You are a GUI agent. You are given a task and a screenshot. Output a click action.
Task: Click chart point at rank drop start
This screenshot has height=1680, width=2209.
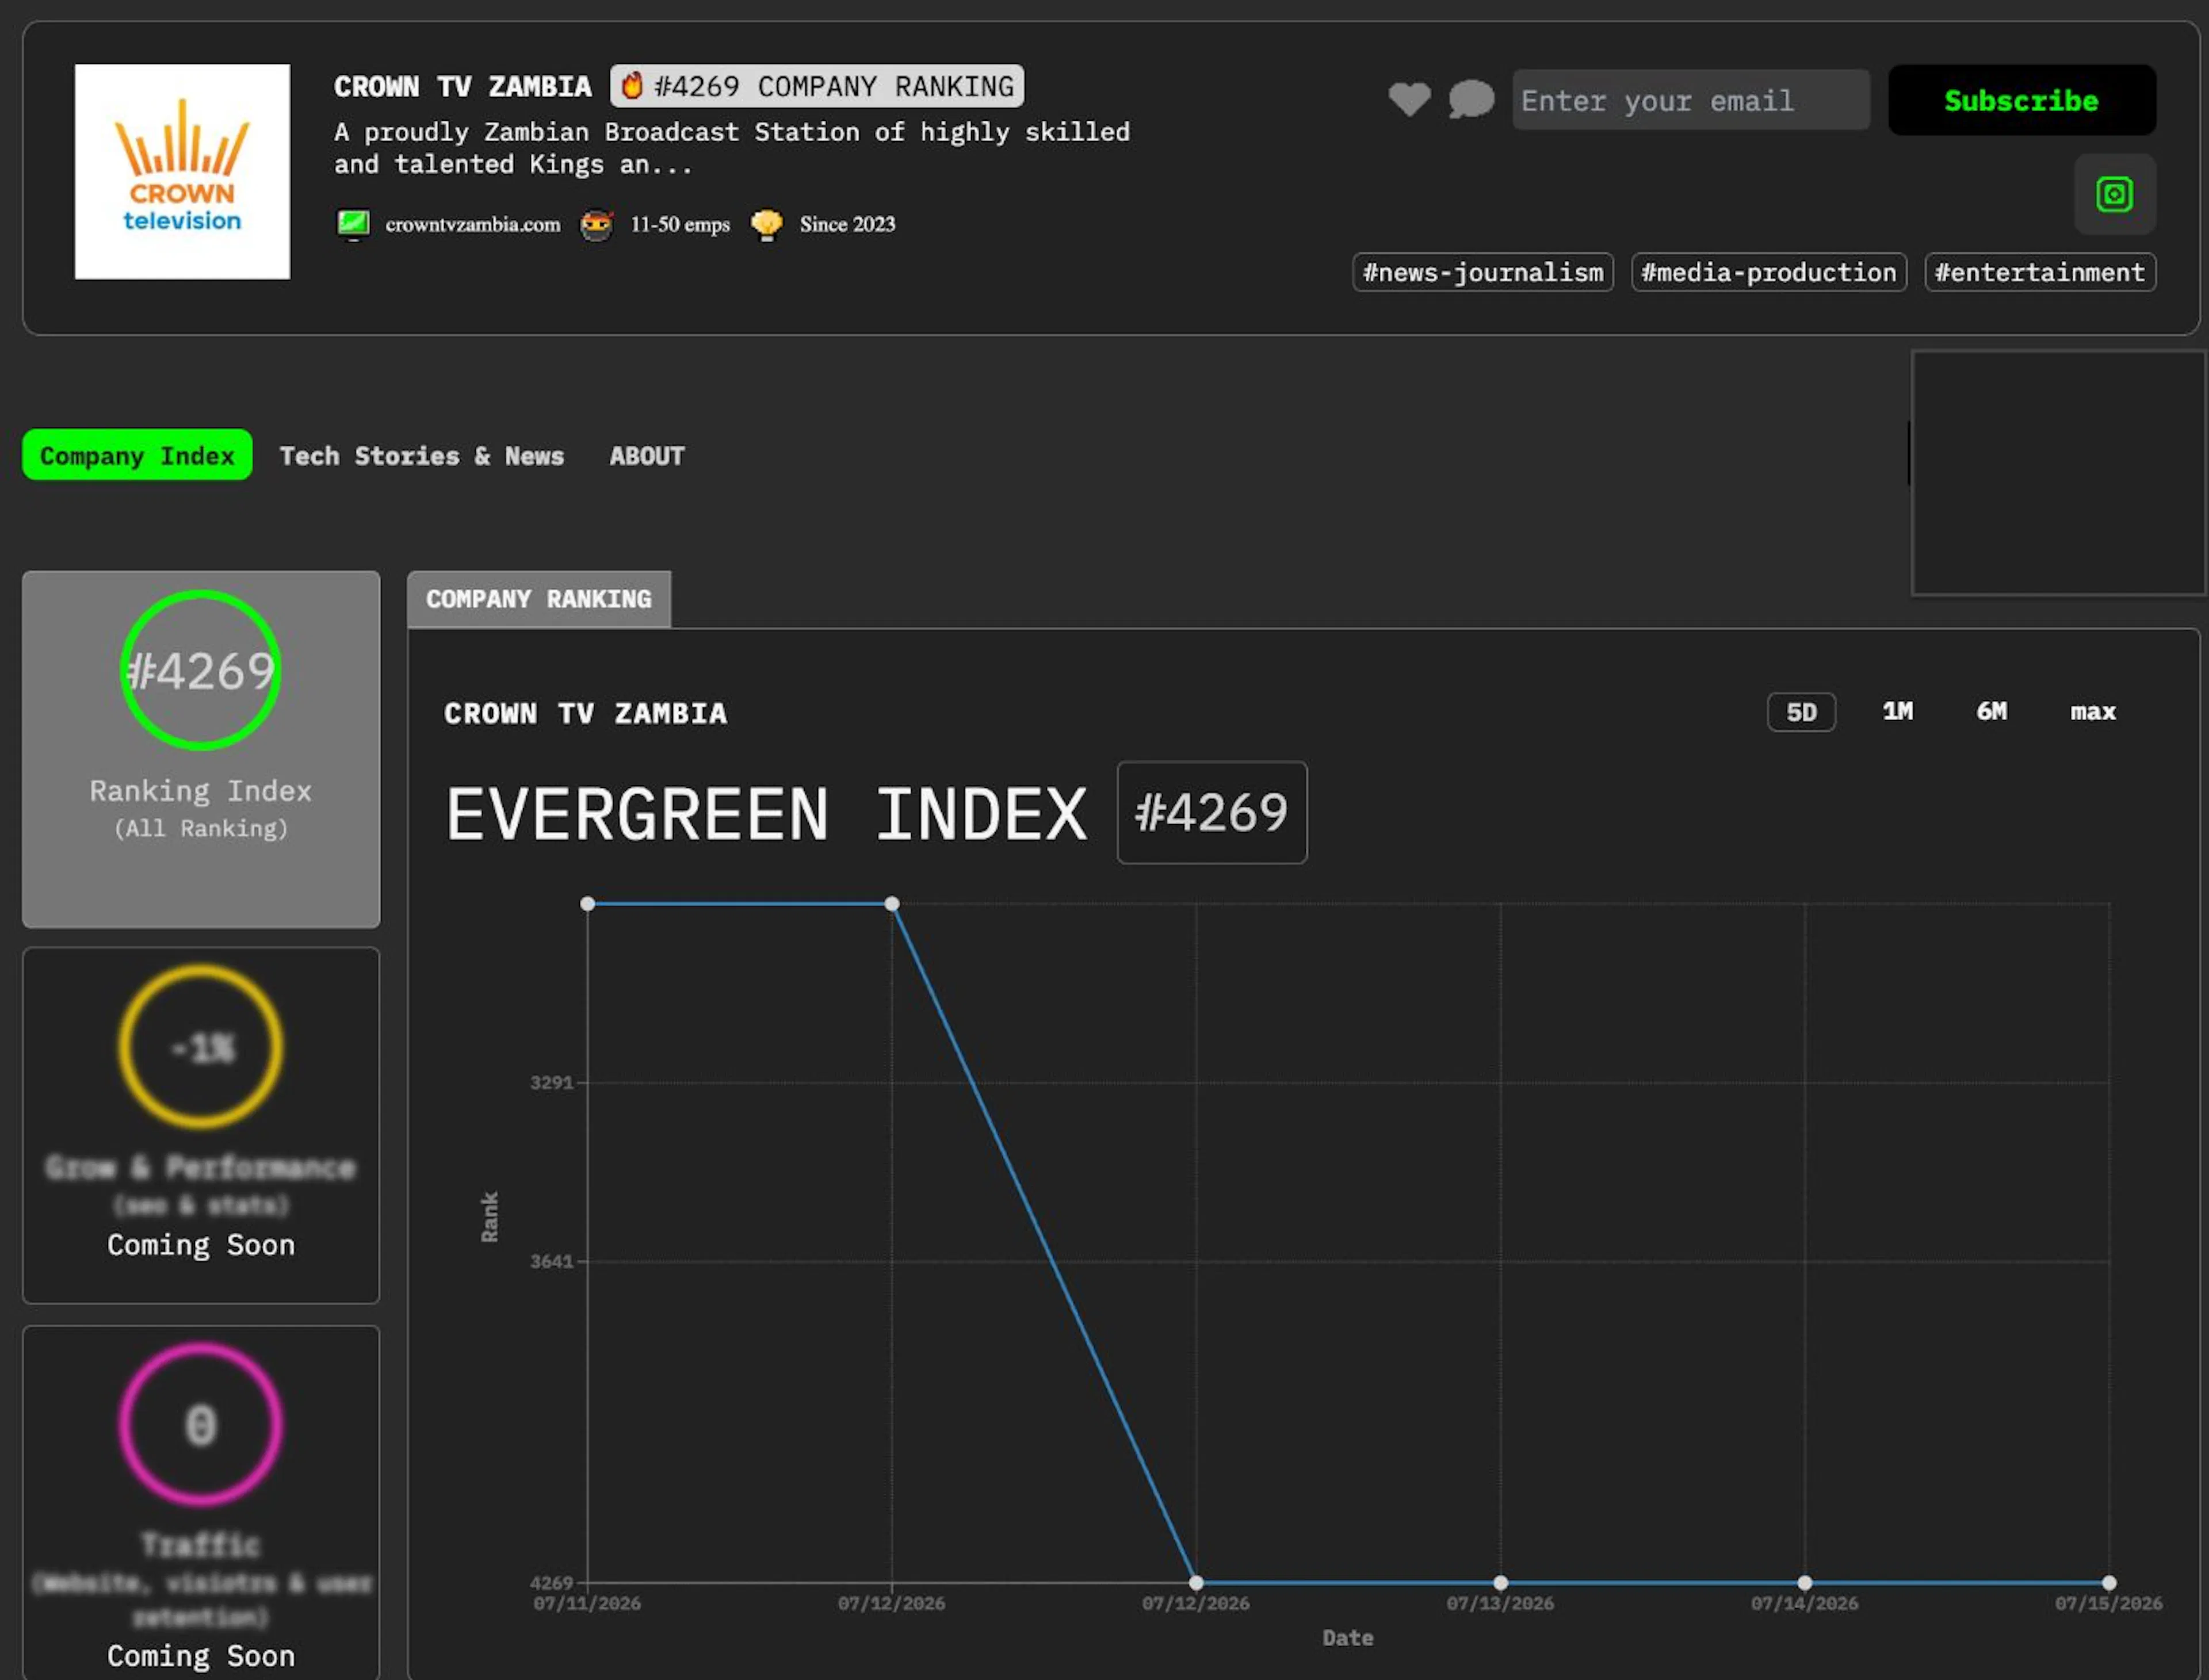click(x=892, y=904)
